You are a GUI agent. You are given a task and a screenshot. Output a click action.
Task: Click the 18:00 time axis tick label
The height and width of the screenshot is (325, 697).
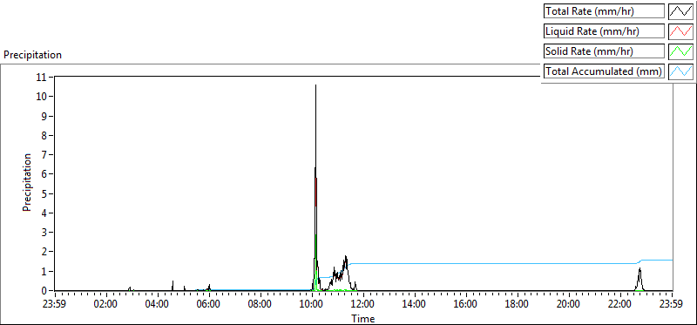[x=518, y=305]
